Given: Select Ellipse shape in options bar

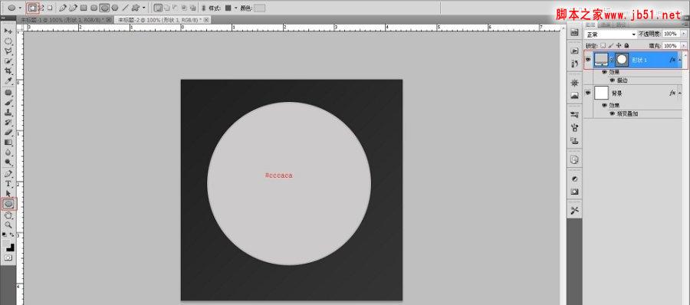Looking at the screenshot, I should click(104, 8).
